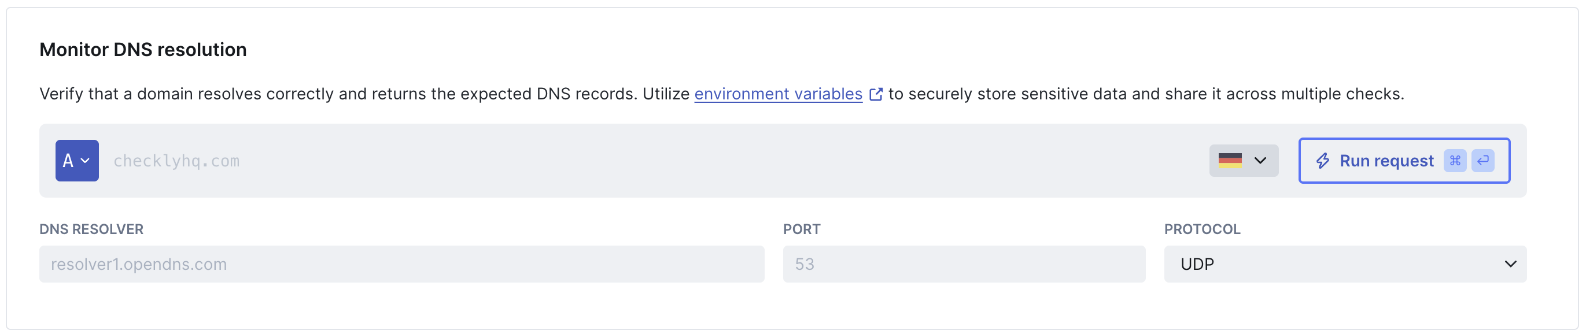Click the DNS RESOLVER field label
Viewport: 1586px width, 334px height.
(92, 229)
